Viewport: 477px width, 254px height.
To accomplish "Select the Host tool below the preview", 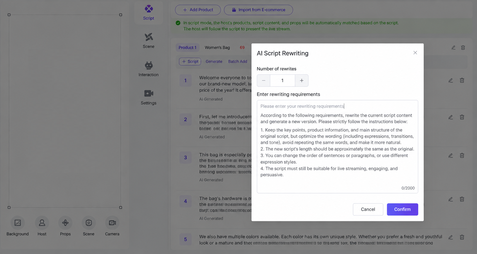I will (x=42, y=226).
